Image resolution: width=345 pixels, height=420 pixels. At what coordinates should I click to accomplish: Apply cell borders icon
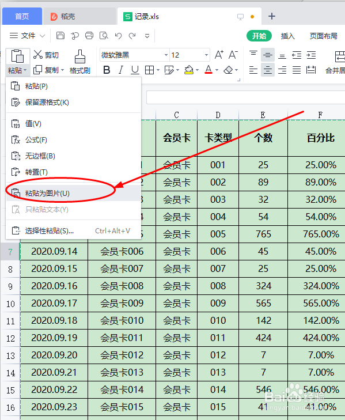(x=149, y=70)
